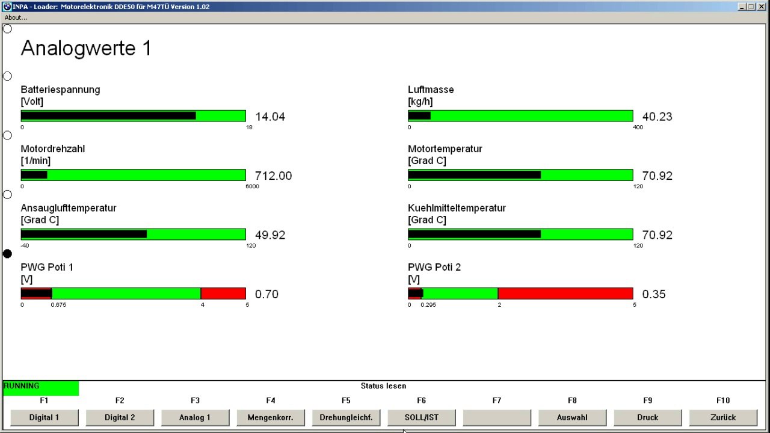Screen dimensions: 770x433
Task: Maximize the INPA window
Action: click(x=751, y=7)
